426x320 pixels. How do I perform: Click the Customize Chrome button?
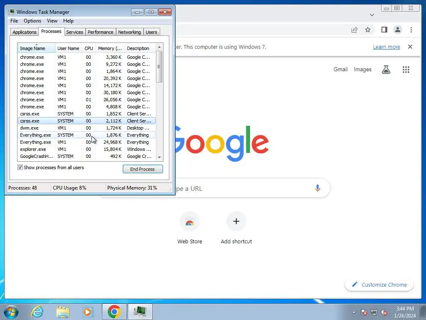[379, 285]
